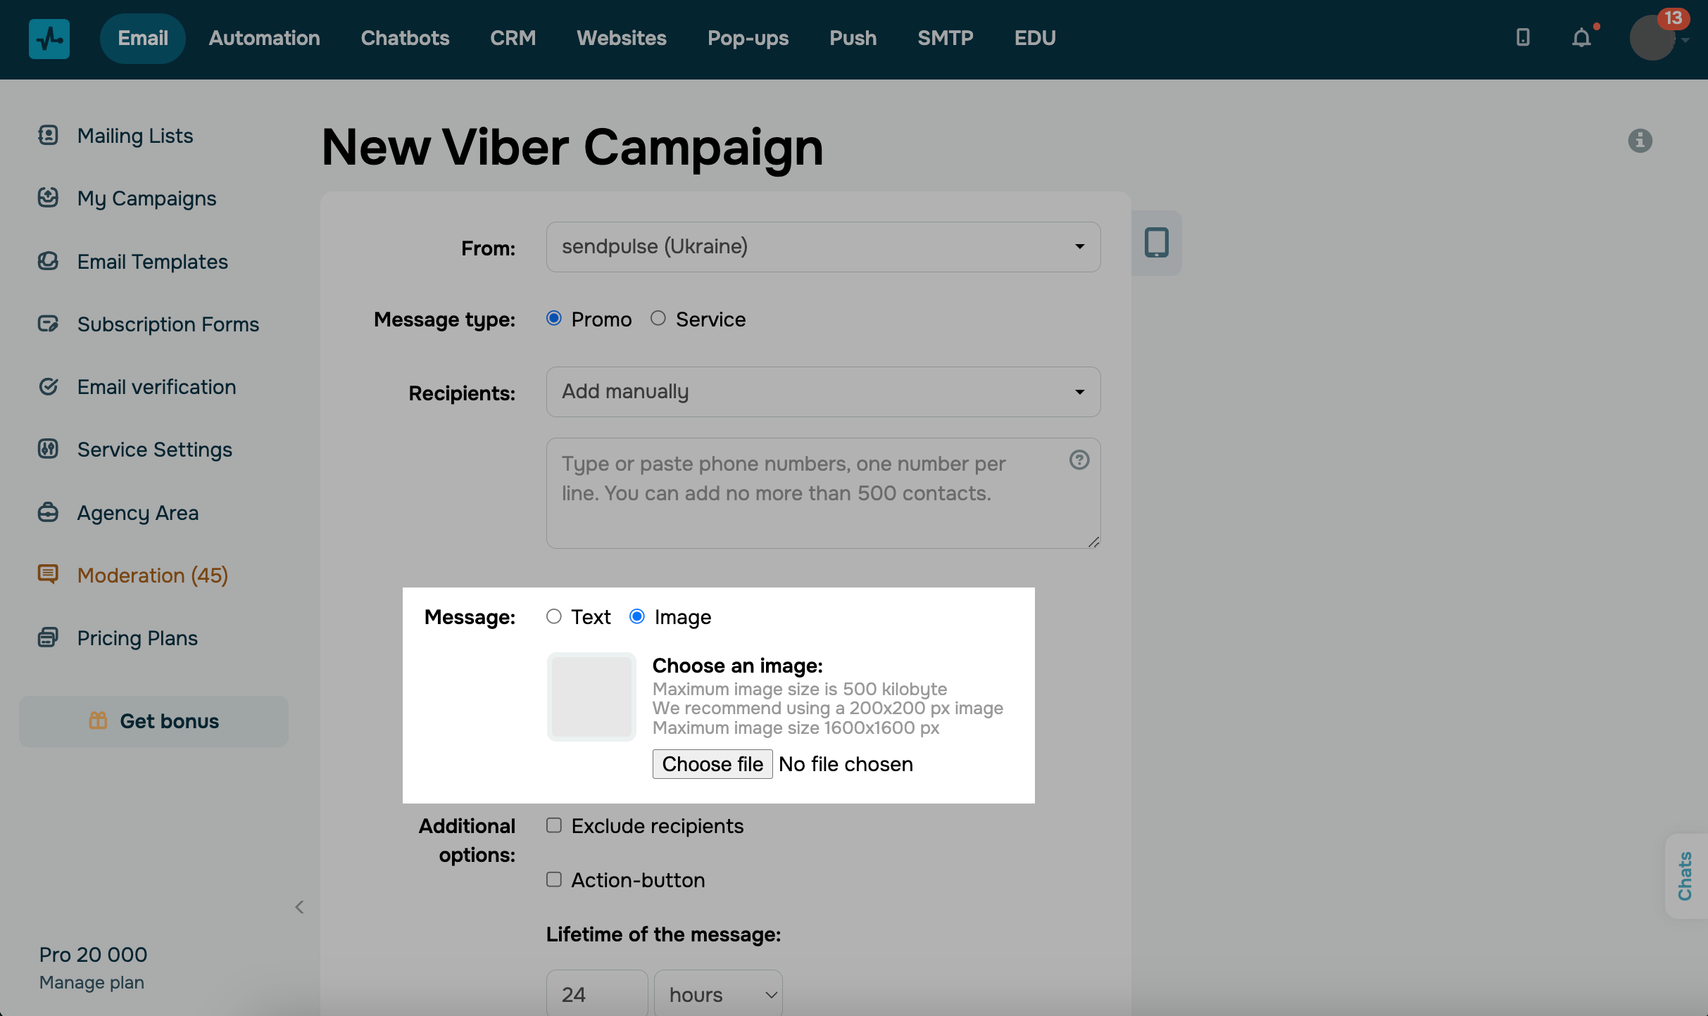1708x1016 pixels.
Task: Click the Service Settings sidebar icon
Action: pos(48,449)
